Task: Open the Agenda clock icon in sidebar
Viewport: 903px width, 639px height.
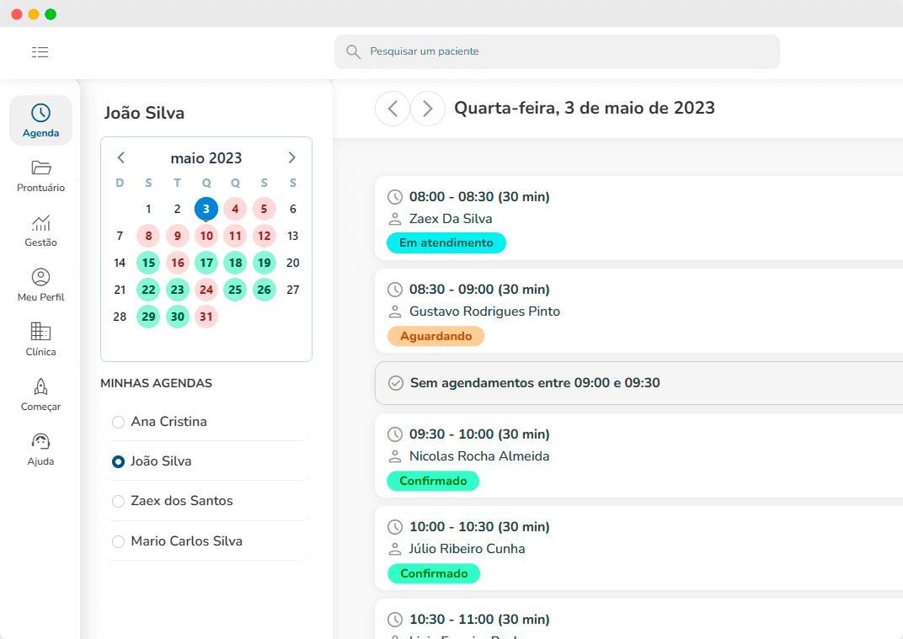Action: click(x=40, y=114)
